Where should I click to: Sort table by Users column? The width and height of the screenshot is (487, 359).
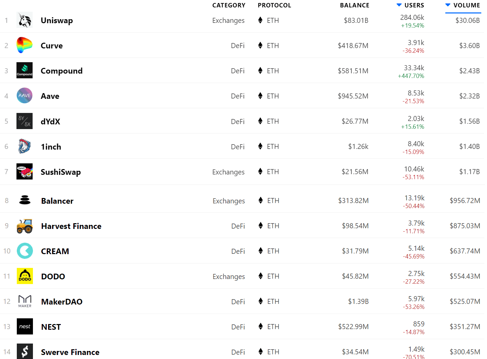click(414, 5)
